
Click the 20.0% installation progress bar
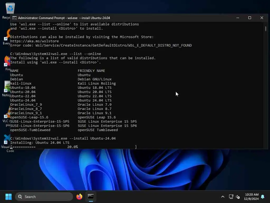tap(74, 147)
